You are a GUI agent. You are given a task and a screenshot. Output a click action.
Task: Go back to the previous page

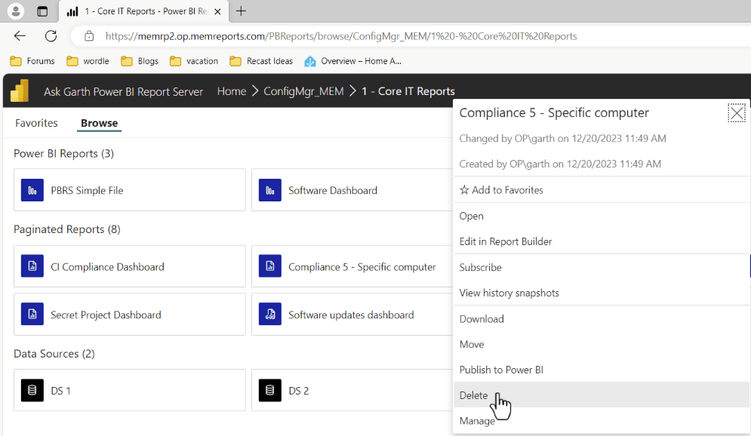coord(20,36)
